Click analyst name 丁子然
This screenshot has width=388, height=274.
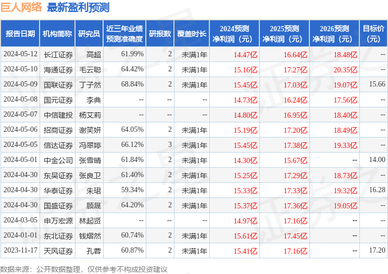[x=90, y=85]
